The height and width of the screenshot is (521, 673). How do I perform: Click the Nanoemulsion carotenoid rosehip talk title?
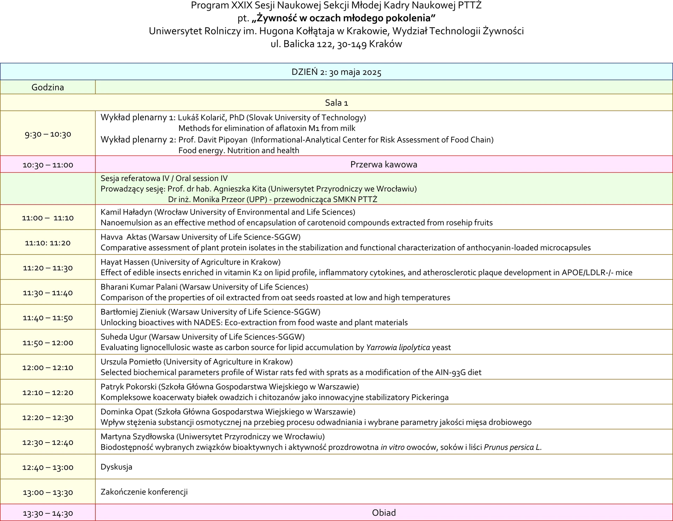click(297, 223)
